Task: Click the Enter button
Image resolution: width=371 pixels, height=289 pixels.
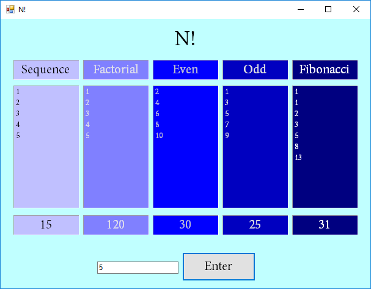Action: coord(218,266)
